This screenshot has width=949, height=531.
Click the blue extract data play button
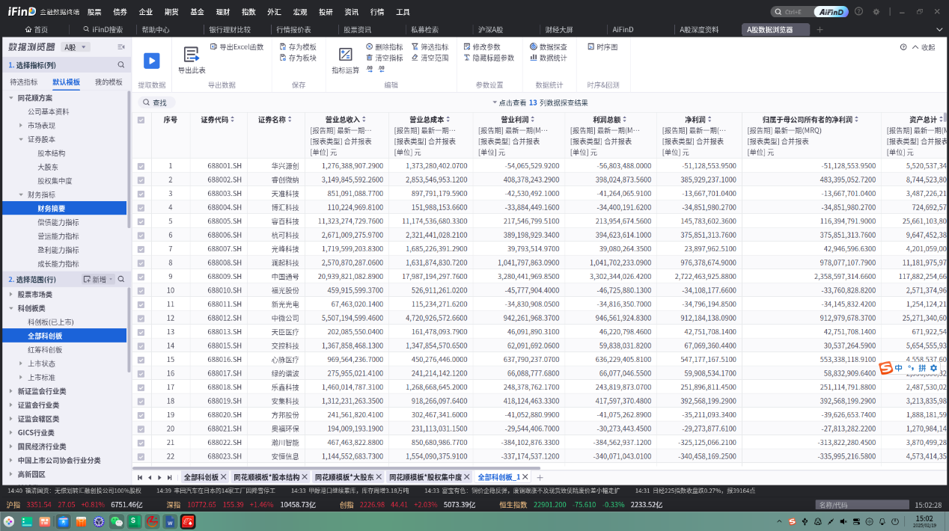click(x=152, y=61)
